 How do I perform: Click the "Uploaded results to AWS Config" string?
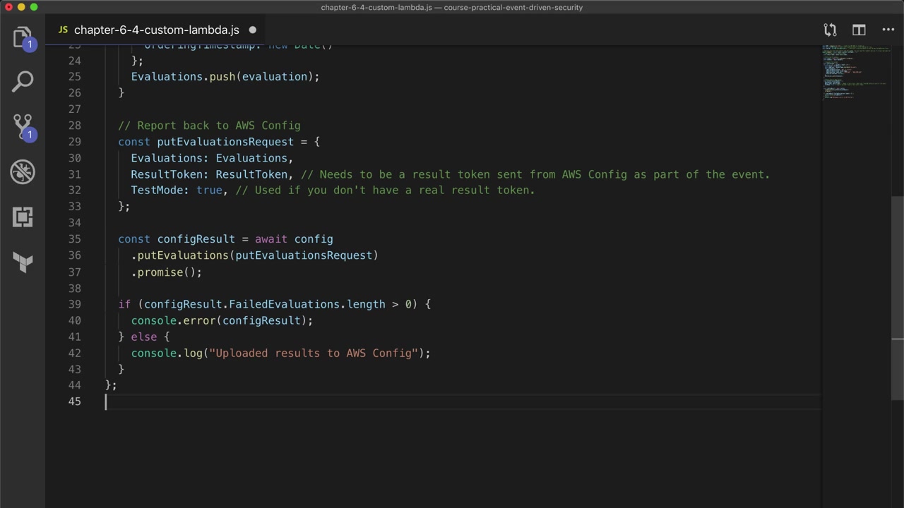(314, 353)
